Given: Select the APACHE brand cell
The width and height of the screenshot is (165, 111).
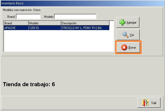Looking at the screenshot, I should click(x=16, y=28).
